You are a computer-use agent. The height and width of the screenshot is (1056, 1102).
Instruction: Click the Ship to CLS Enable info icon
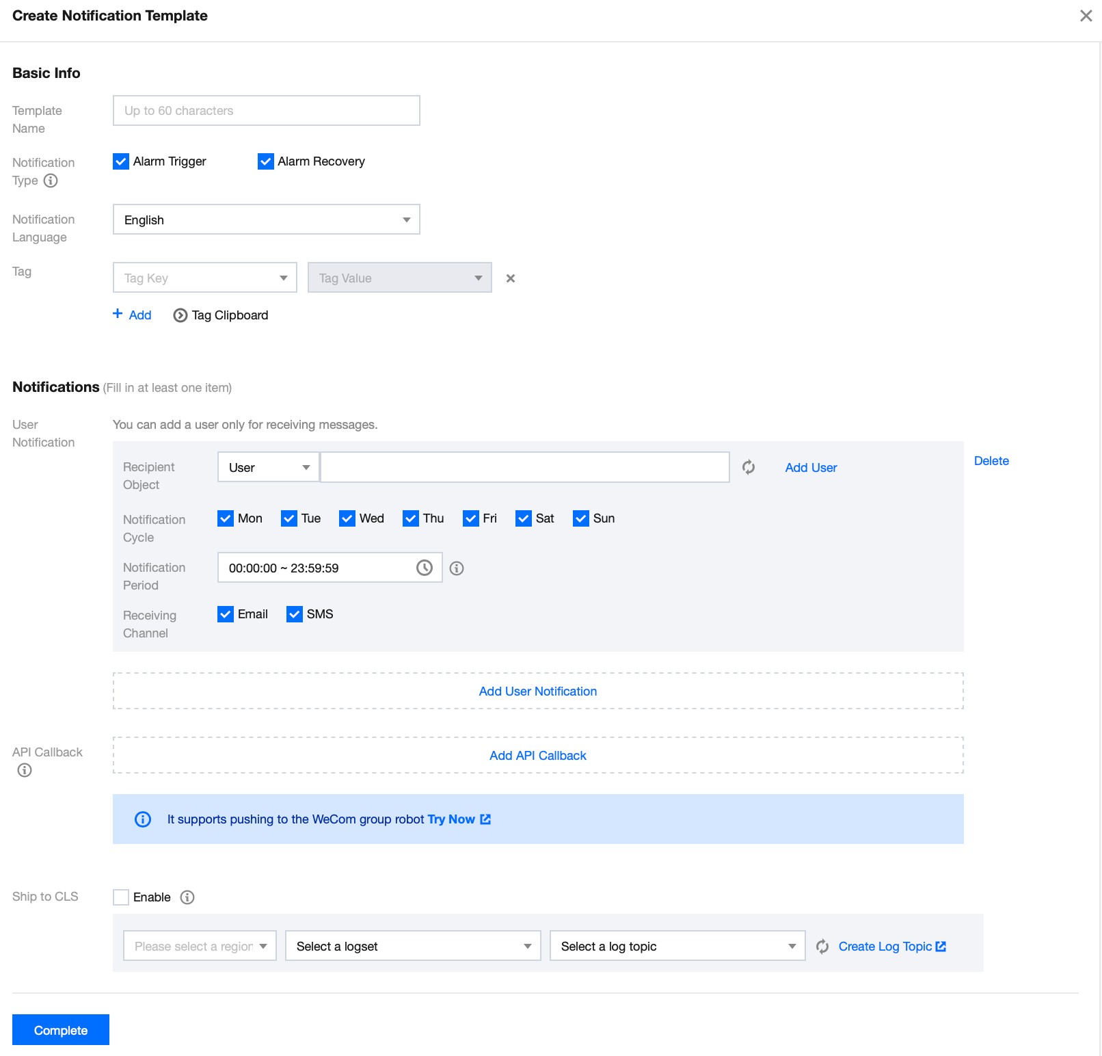click(x=187, y=897)
